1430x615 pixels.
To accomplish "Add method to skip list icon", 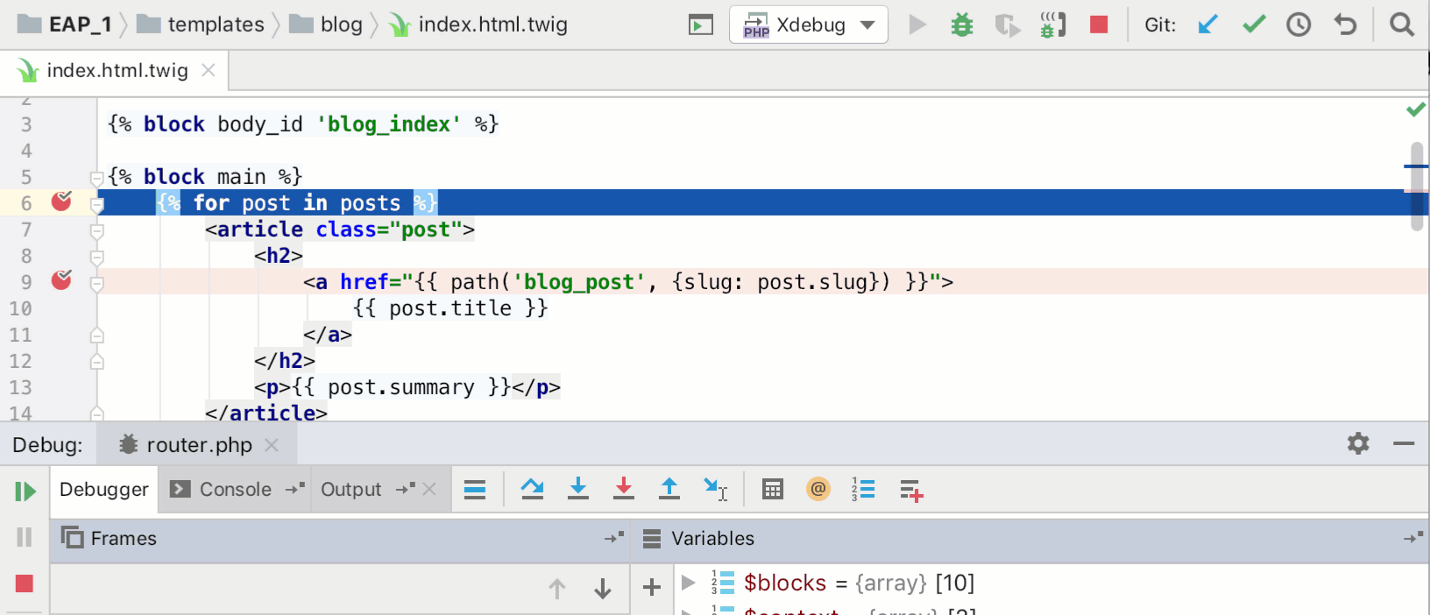I will click(x=911, y=491).
